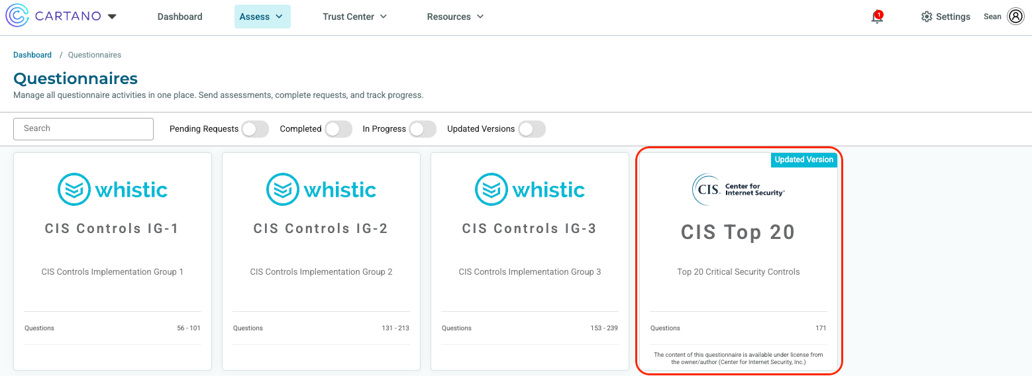This screenshot has width=1032, height=376.
Task: Switch on the In Progress toggle
Action: [423, 129]
